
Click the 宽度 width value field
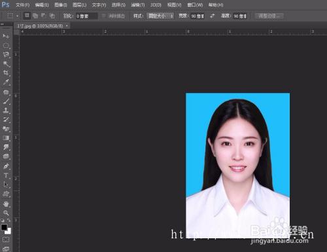click(198, 16)
